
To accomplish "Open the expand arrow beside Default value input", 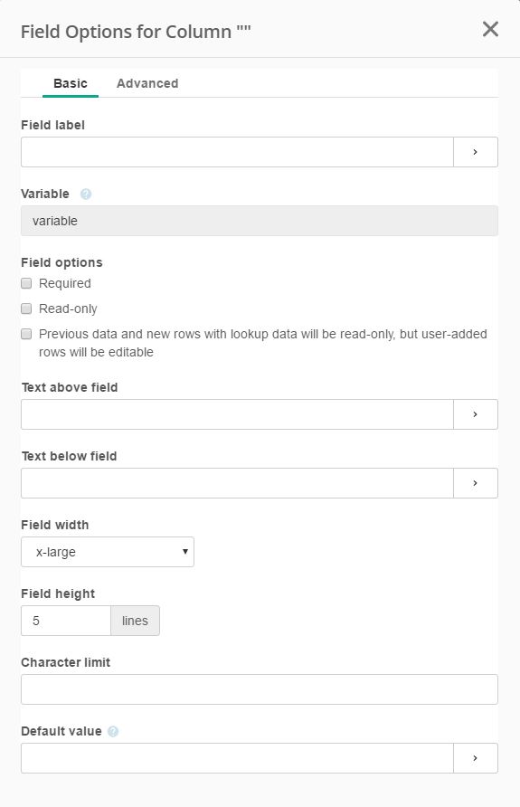I will click(x=476, y=758).
